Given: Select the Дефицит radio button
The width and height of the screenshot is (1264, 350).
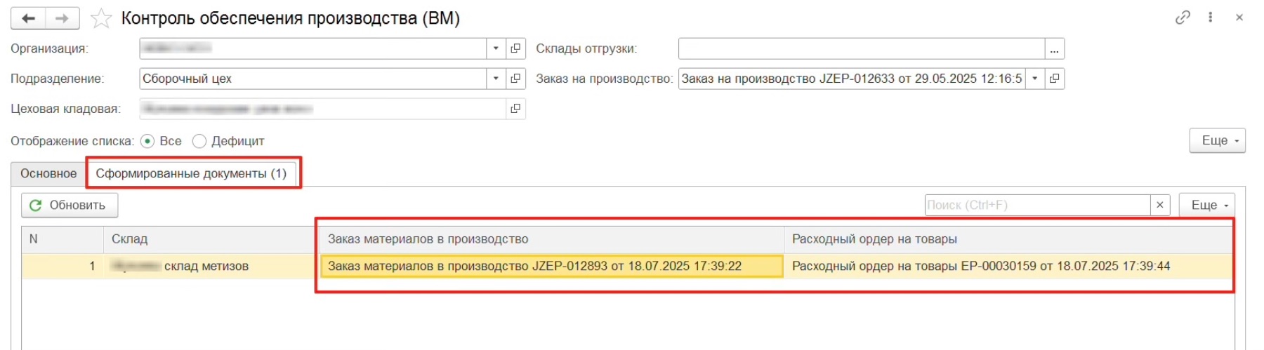Looking at the screenshot, I should click(x=199, y=141).
